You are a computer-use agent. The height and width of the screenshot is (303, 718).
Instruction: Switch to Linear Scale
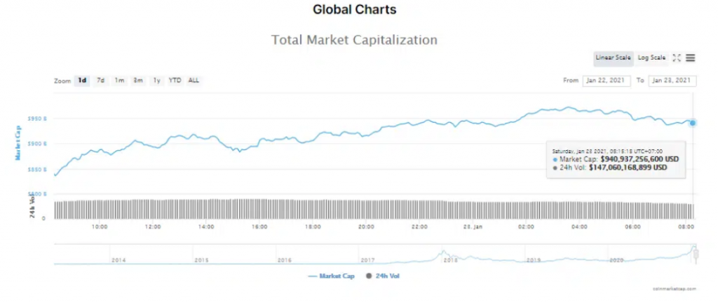coord(614,58)
